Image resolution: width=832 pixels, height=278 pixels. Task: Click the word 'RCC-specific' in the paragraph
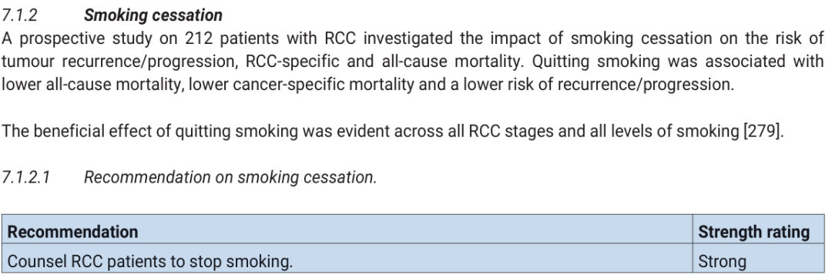click(x=292, y=62)
